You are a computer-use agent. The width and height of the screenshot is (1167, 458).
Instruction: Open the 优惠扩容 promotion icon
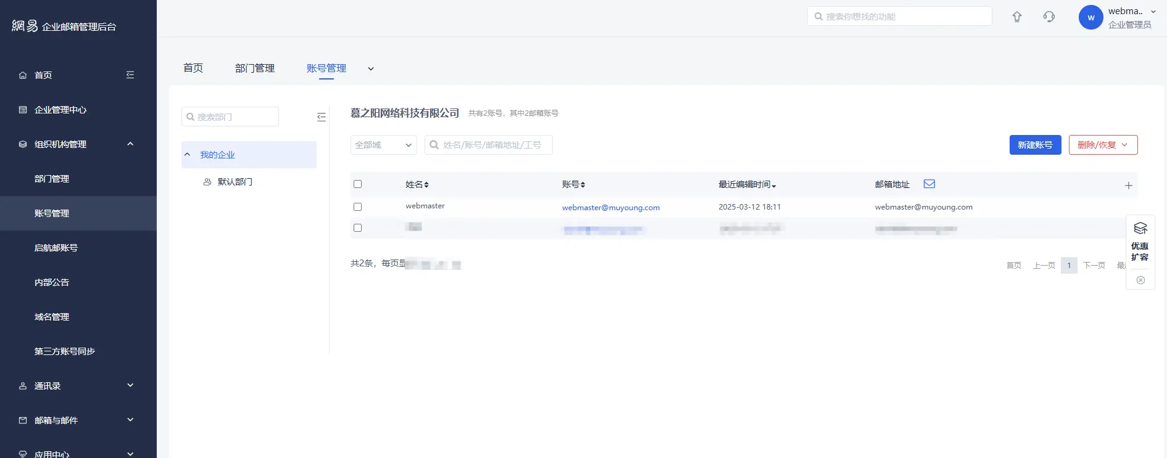coord(1140,229)
